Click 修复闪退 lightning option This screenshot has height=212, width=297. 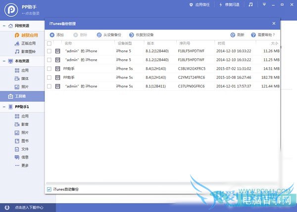(229, 5)
